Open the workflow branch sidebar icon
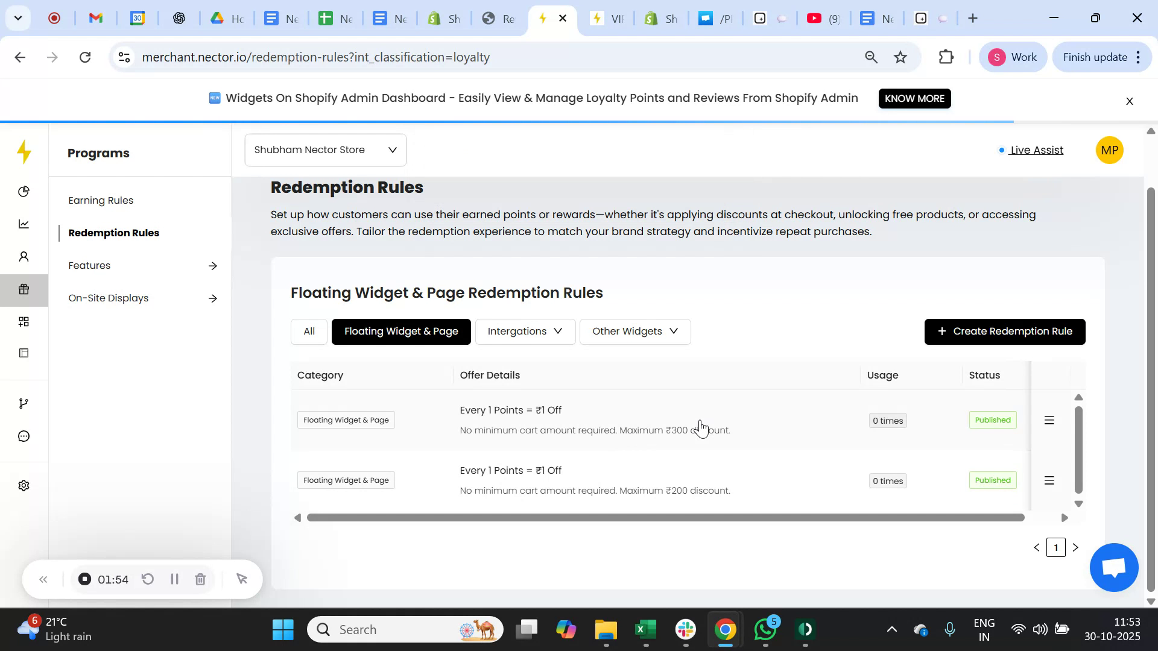 click(24, 403)
